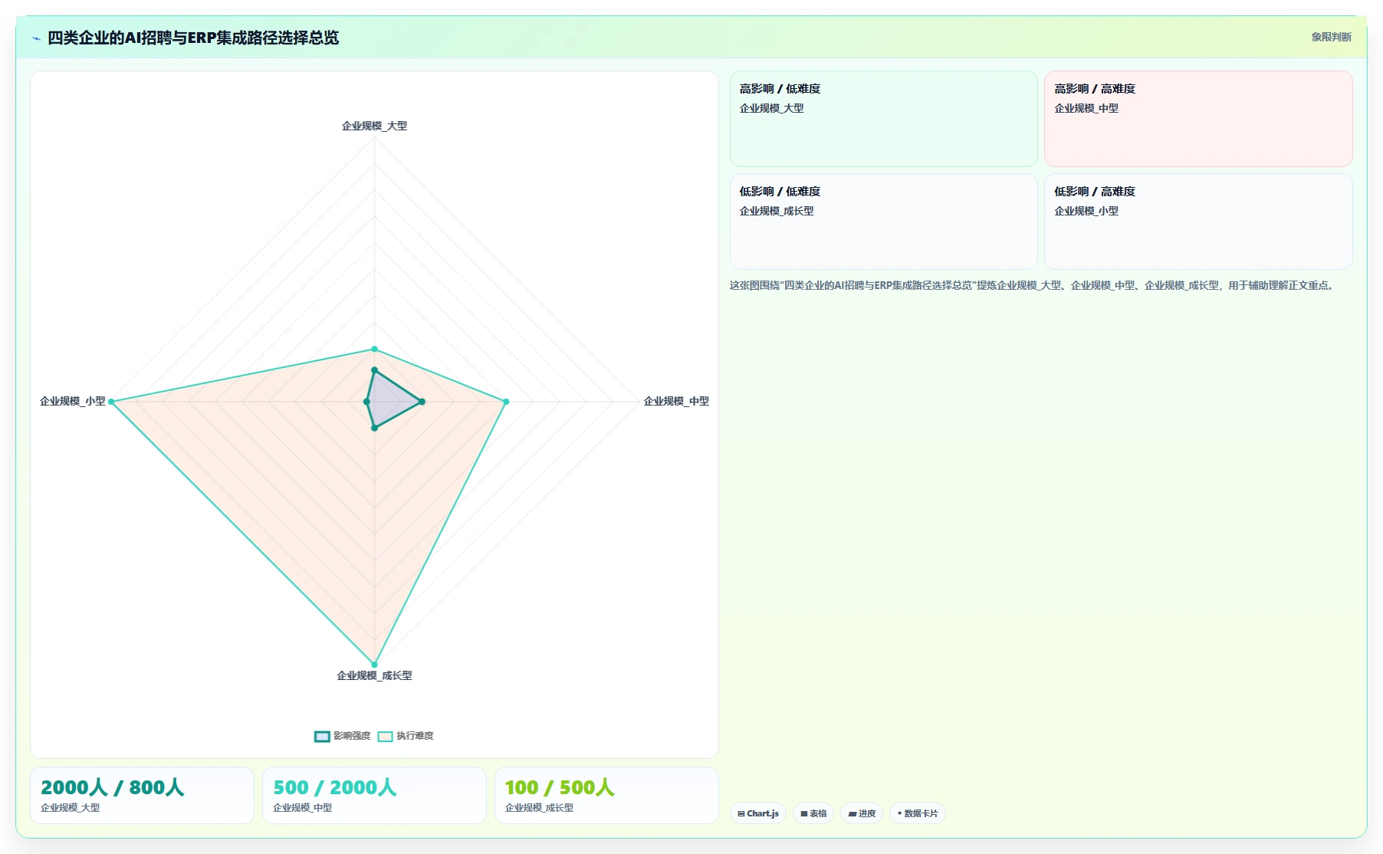Click the 企业规模_中型 radar axis label
The width and height of the screenshot is (1383, 854).
click(676, 401)
